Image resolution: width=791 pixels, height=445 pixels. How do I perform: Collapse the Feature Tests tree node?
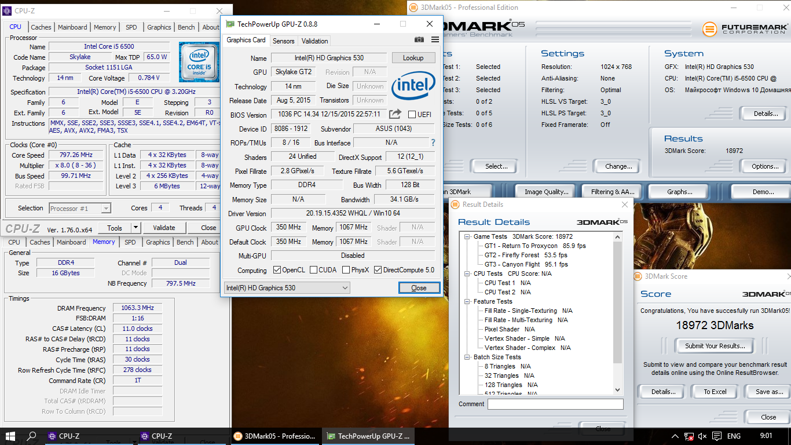(467, 301)
